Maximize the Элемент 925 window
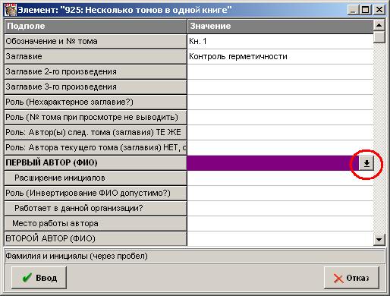 (x=365, y=10)
